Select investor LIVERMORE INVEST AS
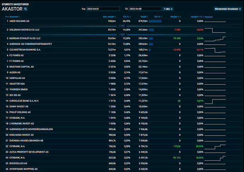Screen dimensions: 244x172 click(x=22, y=124)
